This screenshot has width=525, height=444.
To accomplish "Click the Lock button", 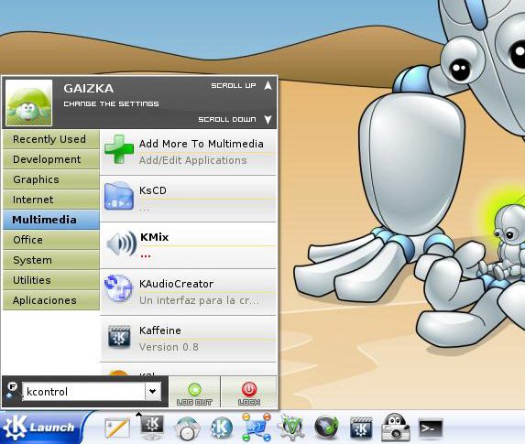I will tap(249, 393).
